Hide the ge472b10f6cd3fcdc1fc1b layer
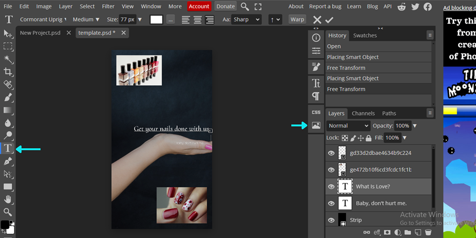 (x=331, y=170)
